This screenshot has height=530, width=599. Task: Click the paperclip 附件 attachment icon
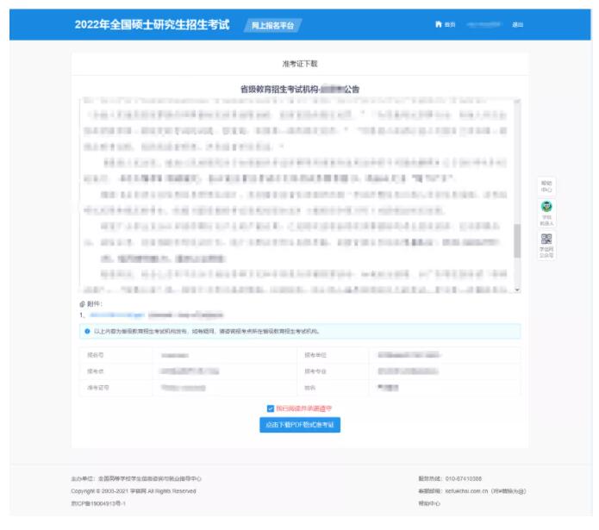[x=82, y=304]
